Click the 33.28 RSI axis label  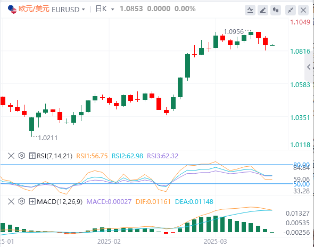click(302, 191)
